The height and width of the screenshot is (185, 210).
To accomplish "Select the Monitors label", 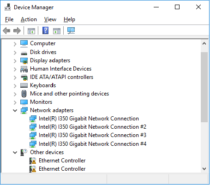I will 41,102.
